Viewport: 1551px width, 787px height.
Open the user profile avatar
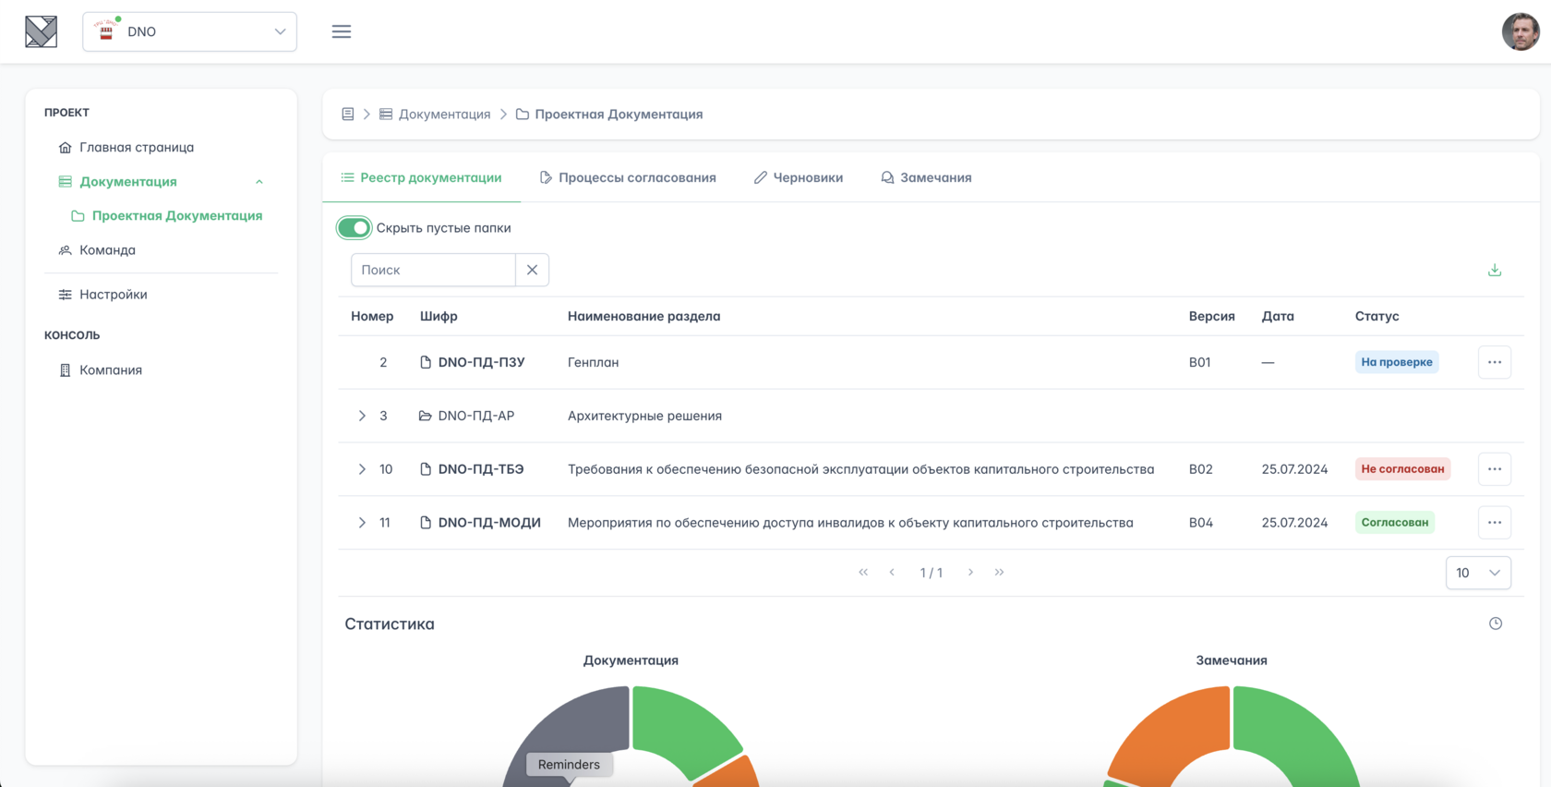coord(1520,31)
